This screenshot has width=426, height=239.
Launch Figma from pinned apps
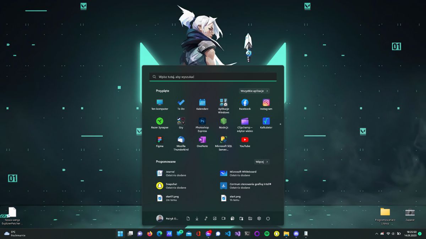pyautogui.click(x=160, y=142)
